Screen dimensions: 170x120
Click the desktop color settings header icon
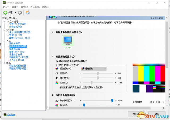point(53,18)
